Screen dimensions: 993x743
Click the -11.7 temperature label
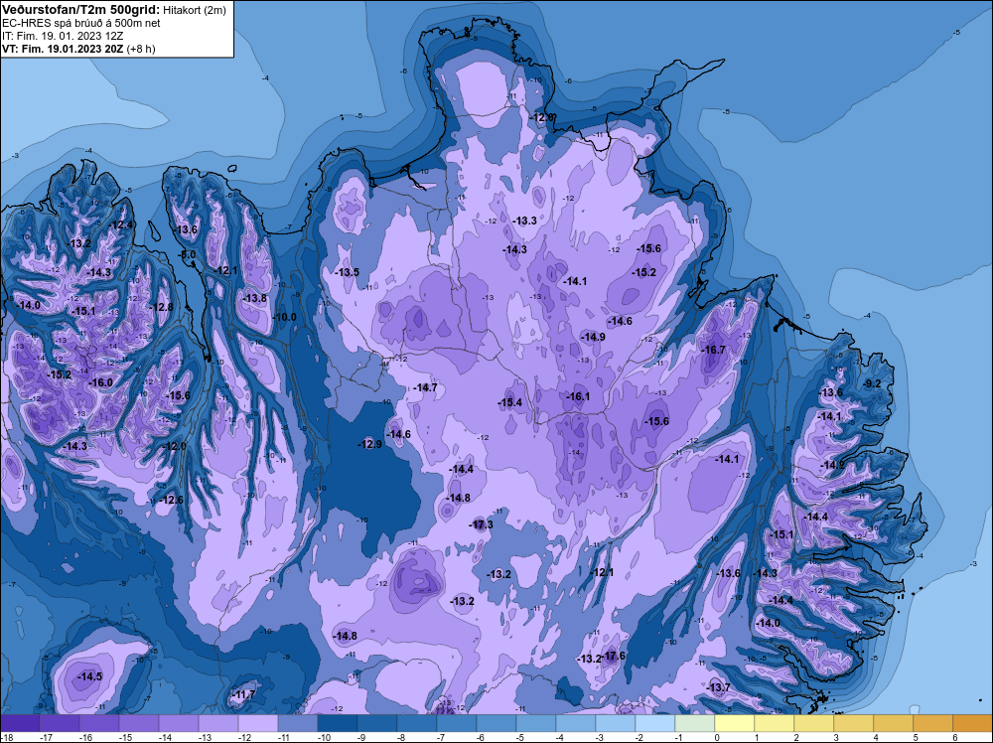[242, 695]
